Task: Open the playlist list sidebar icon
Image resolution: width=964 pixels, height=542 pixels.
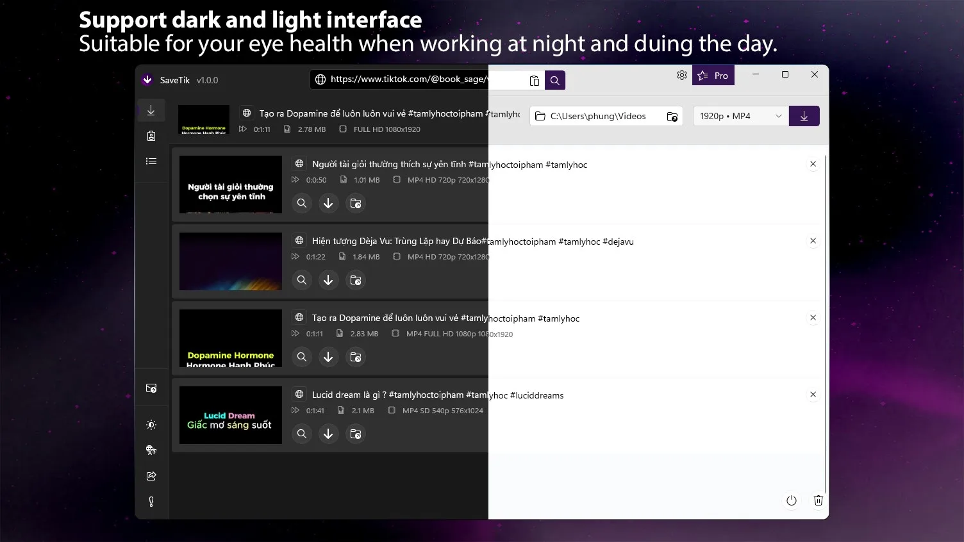Action: pyautogui.click(x=151, y=161)
